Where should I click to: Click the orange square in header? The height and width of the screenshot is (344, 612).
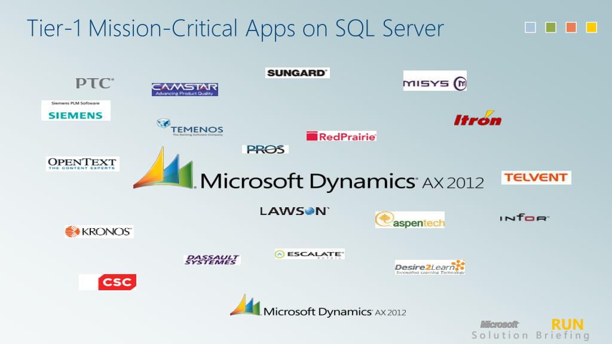pos(571,27)
